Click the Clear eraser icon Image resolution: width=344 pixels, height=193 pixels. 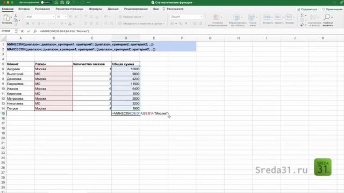pos(302,25)
